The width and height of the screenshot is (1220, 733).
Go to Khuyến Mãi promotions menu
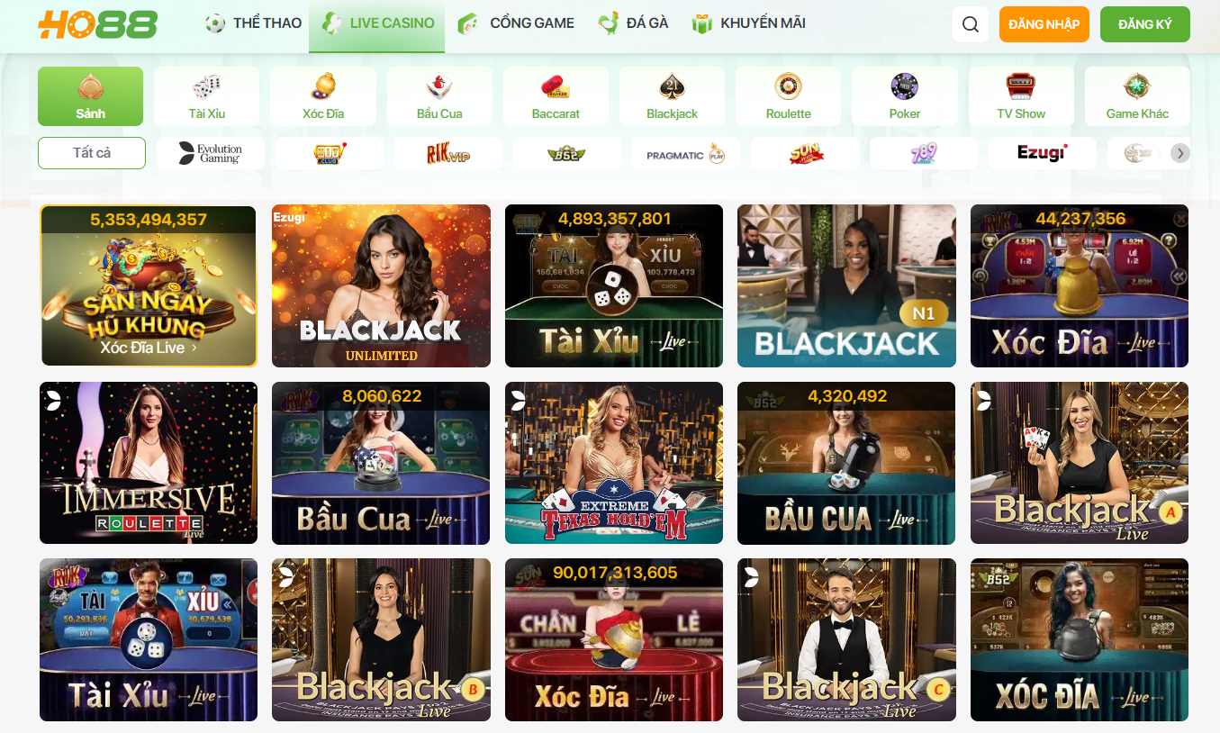point(748,23)
